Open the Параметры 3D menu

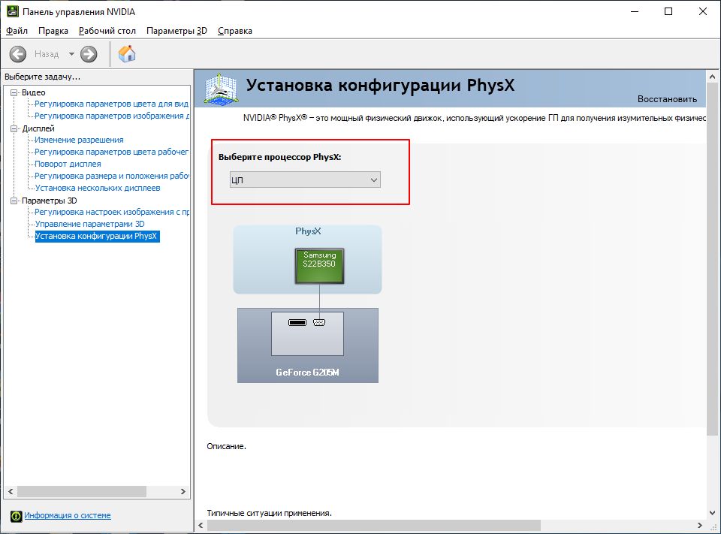pyautogui.click(x=176, y=31)
